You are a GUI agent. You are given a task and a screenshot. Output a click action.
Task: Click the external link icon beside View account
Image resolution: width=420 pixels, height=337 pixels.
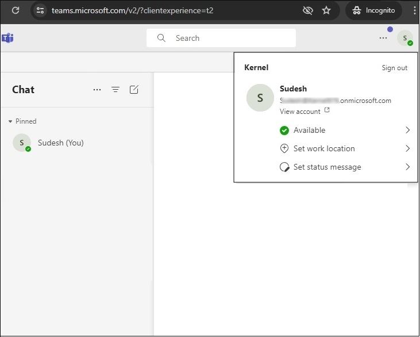pyautogui.click(x=327, y=110)
